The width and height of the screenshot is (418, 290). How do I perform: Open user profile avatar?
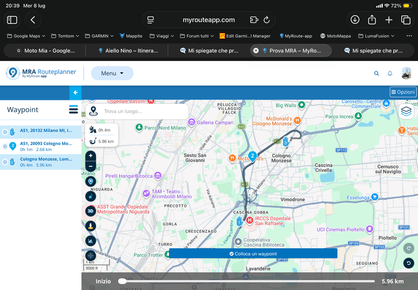click(406, 73)
